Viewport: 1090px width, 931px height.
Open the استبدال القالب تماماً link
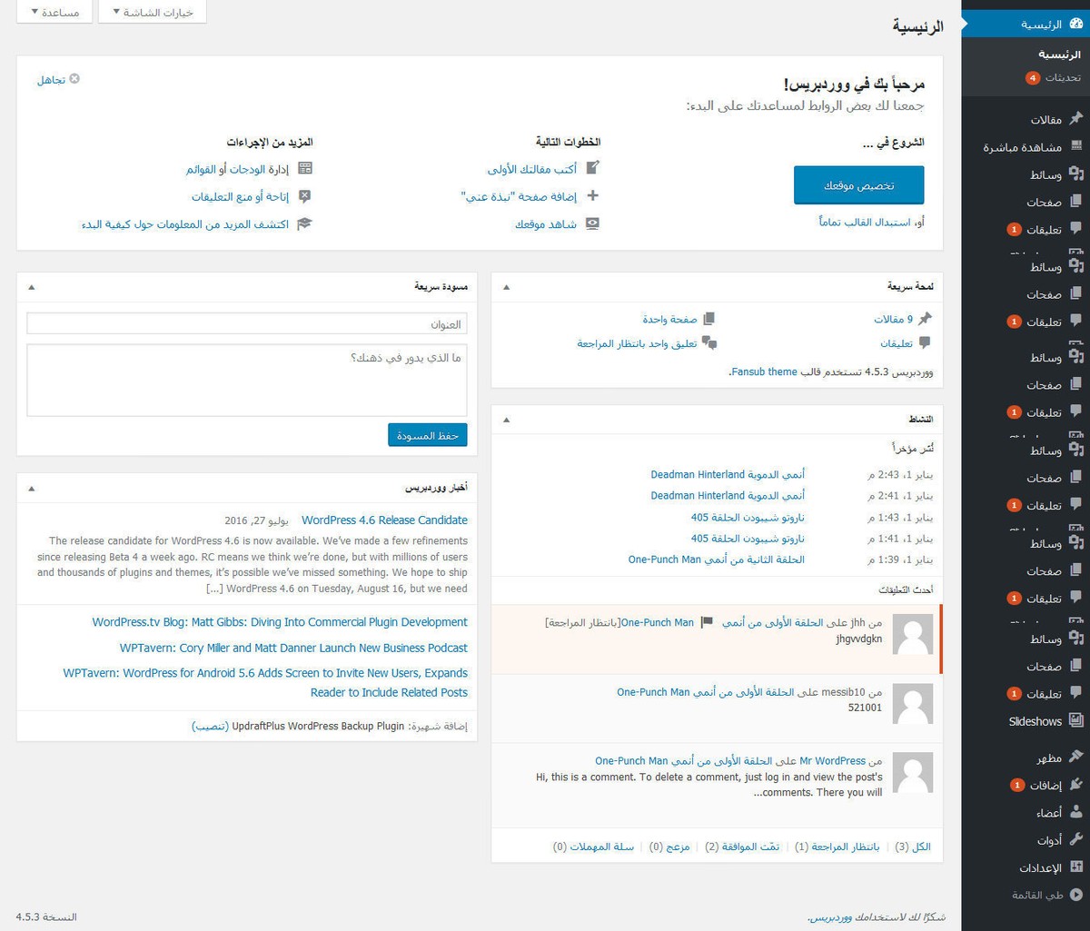[865, 222]
